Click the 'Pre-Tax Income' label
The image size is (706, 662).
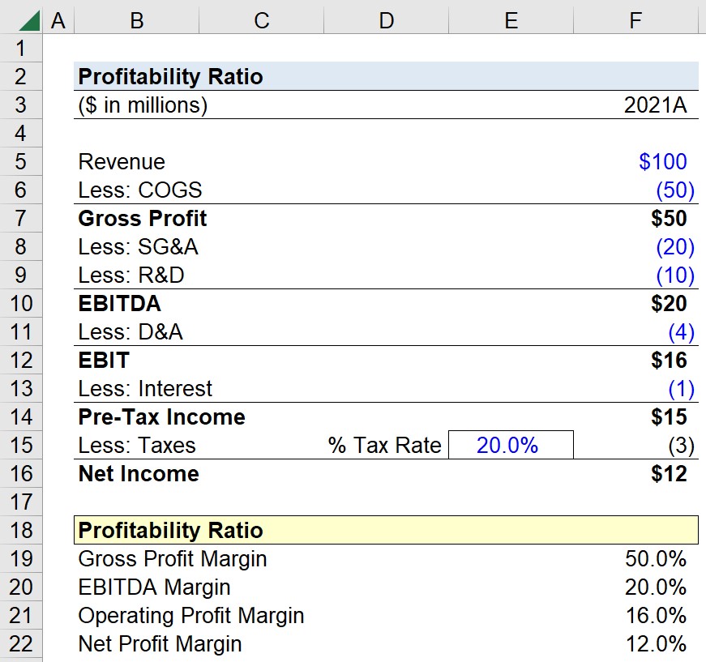click(161, 416)
